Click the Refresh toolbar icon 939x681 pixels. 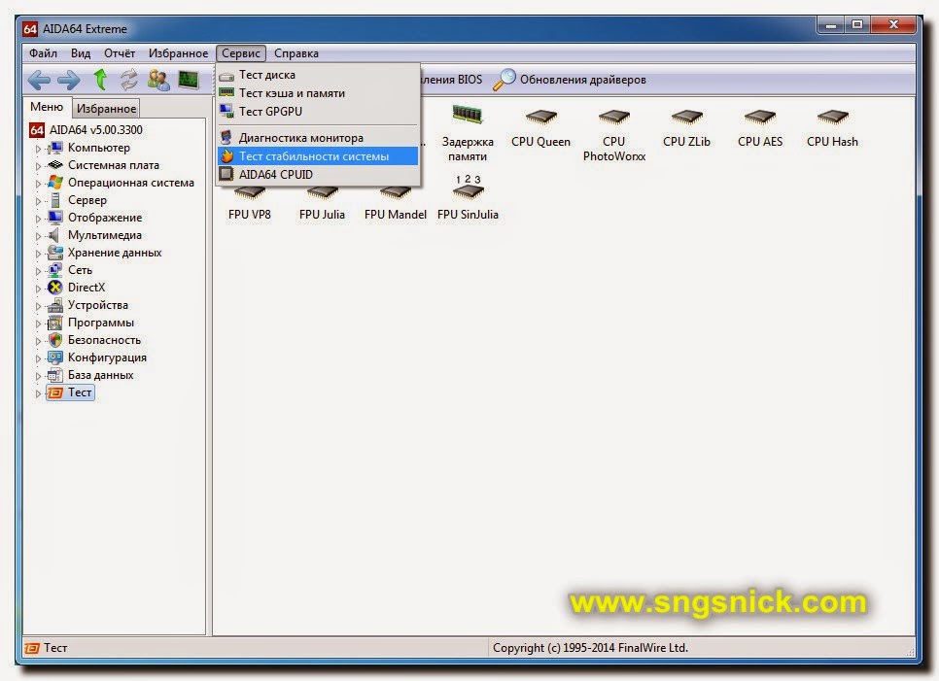pyautogui.click(x=128, y=80)
